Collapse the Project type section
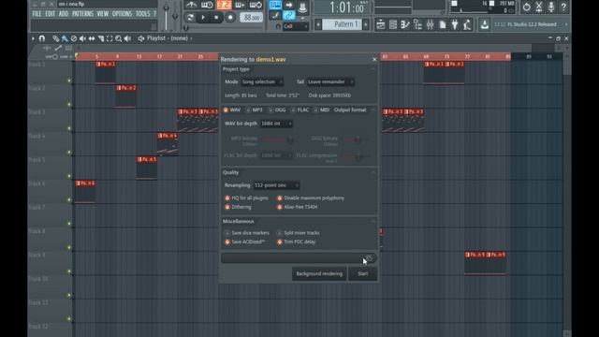Viewport: 599px width, 337px height. pyautogui.click(x=373, y=69)
